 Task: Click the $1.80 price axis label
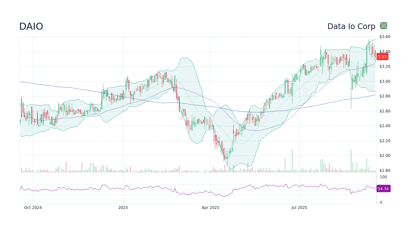(x=385, y=171)
